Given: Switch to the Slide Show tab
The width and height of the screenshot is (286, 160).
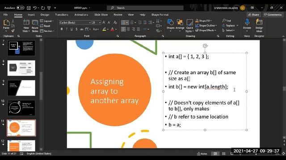Looking at the screenshot, I should (101, 15).
